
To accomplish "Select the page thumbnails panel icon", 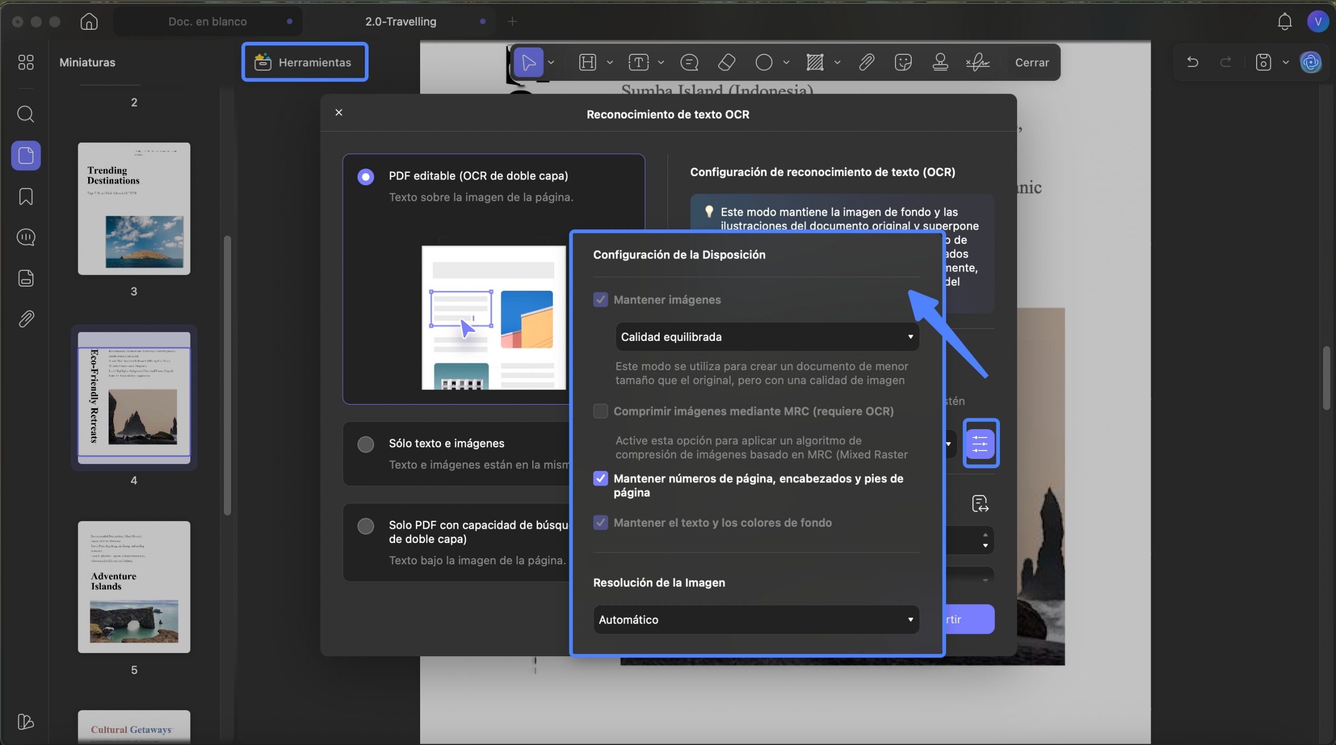I will click(x=26, y=155).
